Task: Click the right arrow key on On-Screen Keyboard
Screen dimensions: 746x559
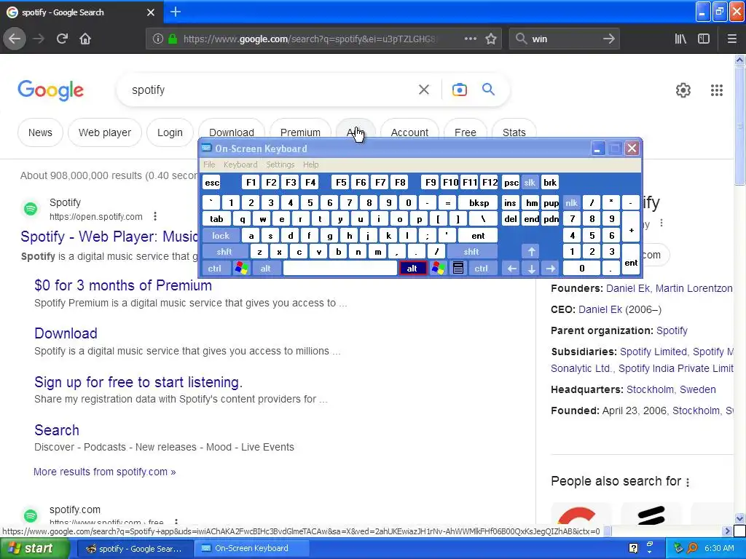Action: [551, 268]
